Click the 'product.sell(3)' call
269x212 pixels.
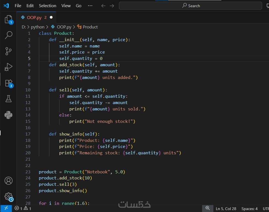(x=58, y=184)
